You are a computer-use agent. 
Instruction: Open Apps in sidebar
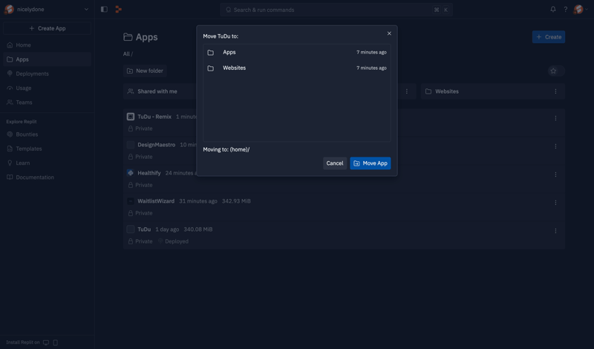pos(47,59)
